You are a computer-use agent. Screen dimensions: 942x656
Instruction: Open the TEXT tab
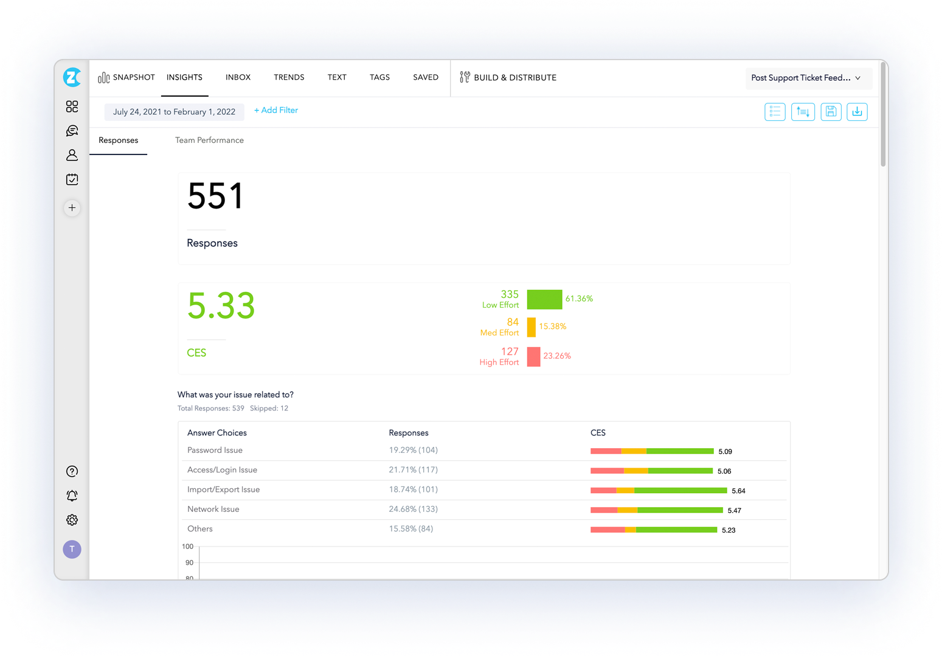click(337, 77)
